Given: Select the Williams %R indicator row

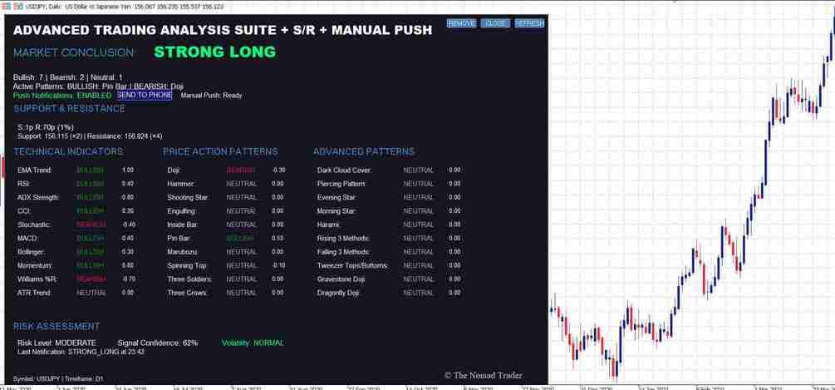Looking at the screenshot, I should [x=76, y=279].
